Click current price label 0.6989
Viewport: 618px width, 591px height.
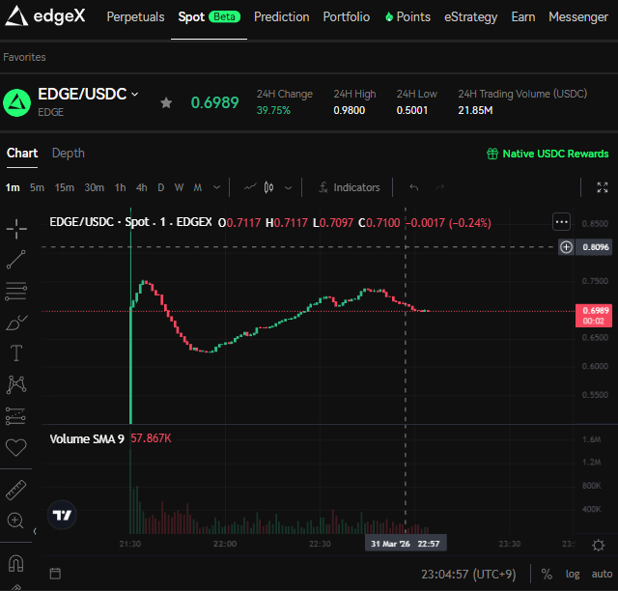click(x=594, y=316)
